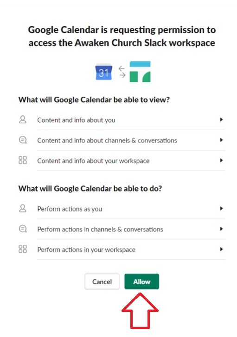Click person icon beside Perform actions as you
This screenshot has height=337, width=237.
[23, 209]
